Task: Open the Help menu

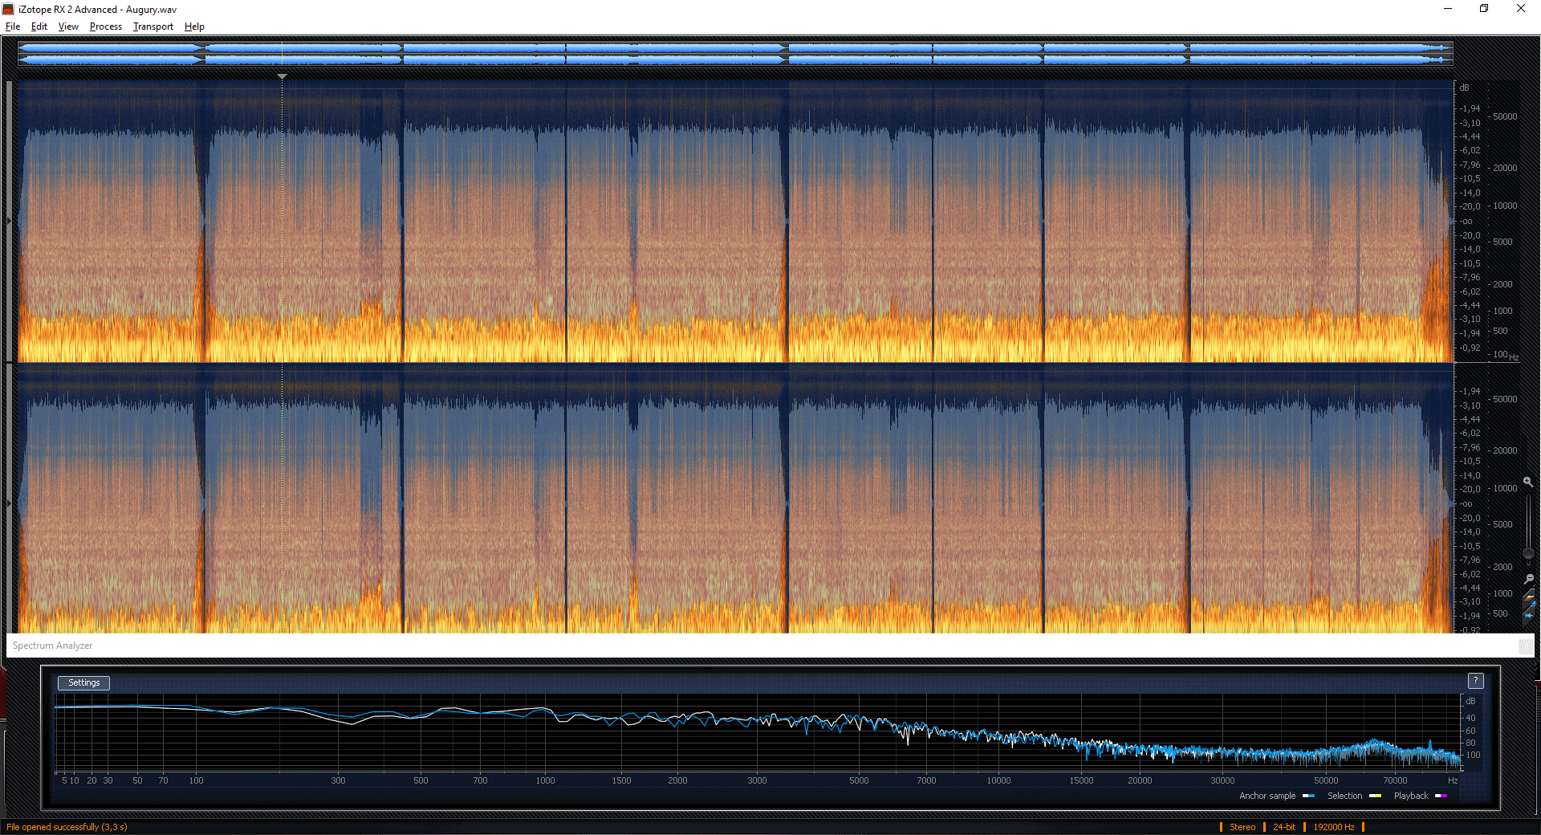Action: (194, 26)
